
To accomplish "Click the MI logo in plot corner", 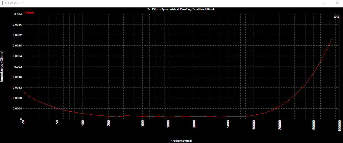I will [x=336, y=16].
